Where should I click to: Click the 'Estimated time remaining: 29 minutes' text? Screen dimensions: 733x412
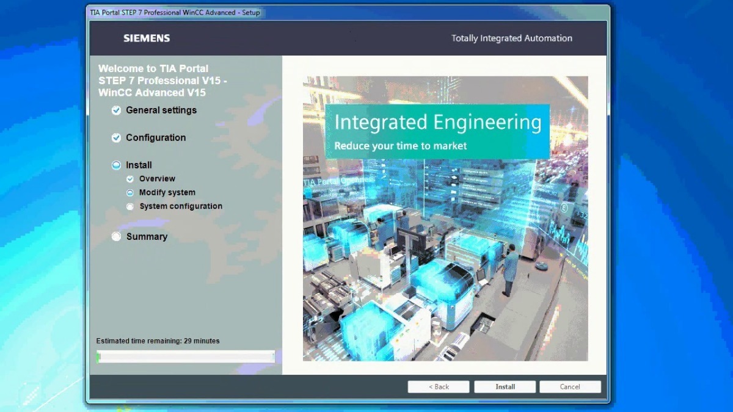[158, 341]
